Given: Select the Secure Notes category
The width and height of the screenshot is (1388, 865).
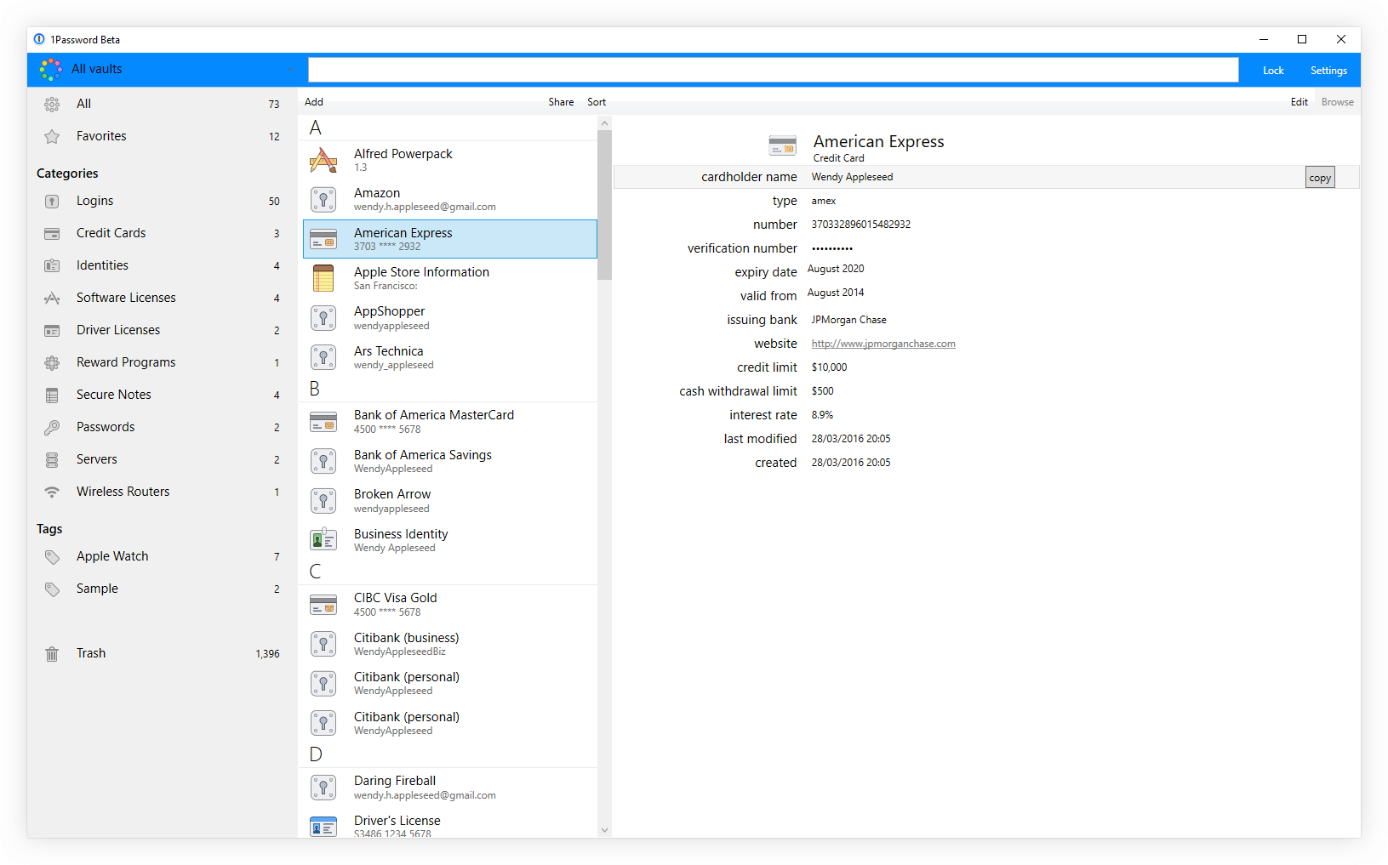Looking at the screenshot, I should (162, 396).
